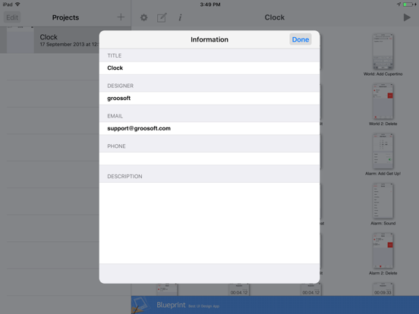Screen dimensions: 419x314
Task: Edit the Title field containing Clock
Action: [209, 68]
